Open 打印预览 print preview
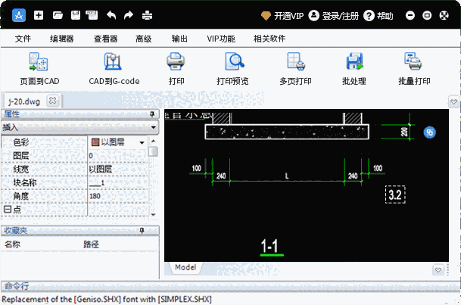The image size is (461, 305). click(x=232, y=62)
